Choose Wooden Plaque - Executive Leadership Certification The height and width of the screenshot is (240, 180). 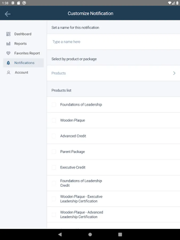pos(81,199)
